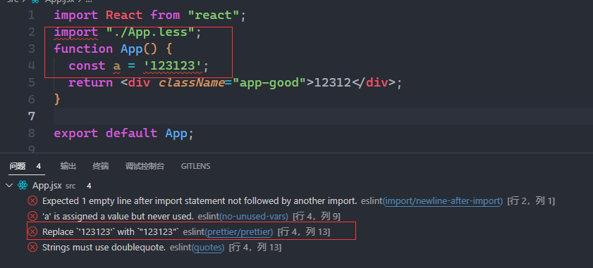Click the "app-good" string on line 5

coord(269,83)
